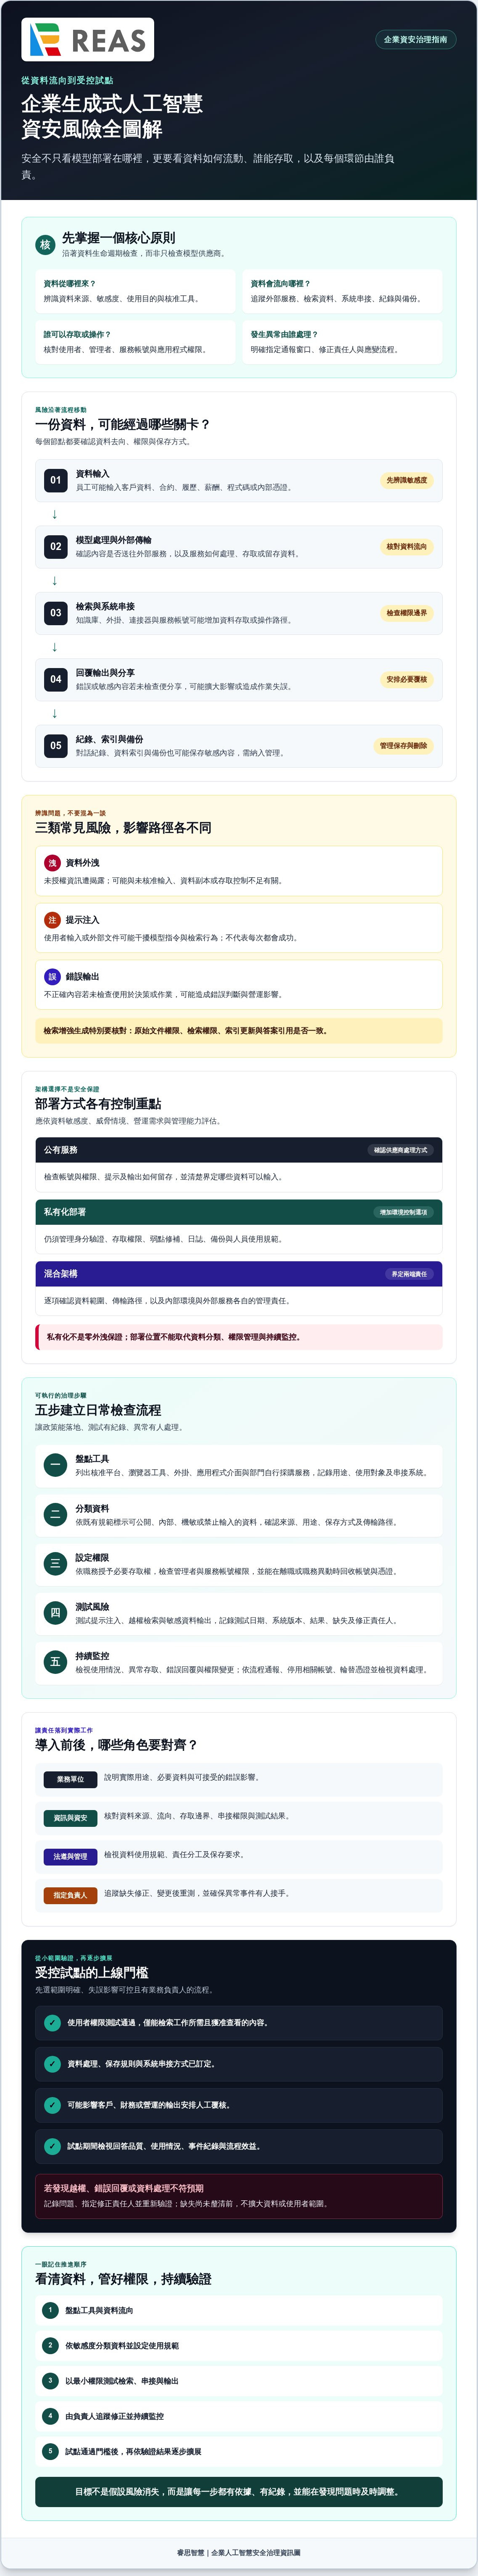Click the heading 五步建立日常檢查流程
Image resolution: width=478 pixels, height=2576 pixels.
point(98,1410)
